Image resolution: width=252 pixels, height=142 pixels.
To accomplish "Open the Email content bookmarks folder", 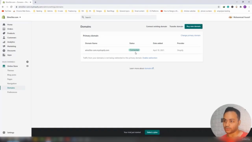I will coord(138,11).
